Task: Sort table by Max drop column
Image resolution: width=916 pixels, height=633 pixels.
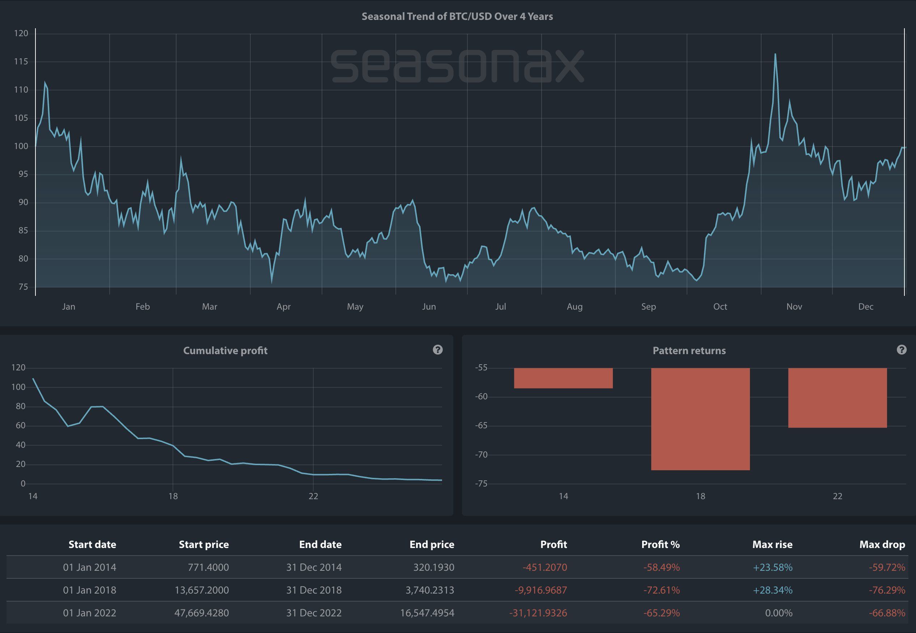Action: [x=882, y=544]
